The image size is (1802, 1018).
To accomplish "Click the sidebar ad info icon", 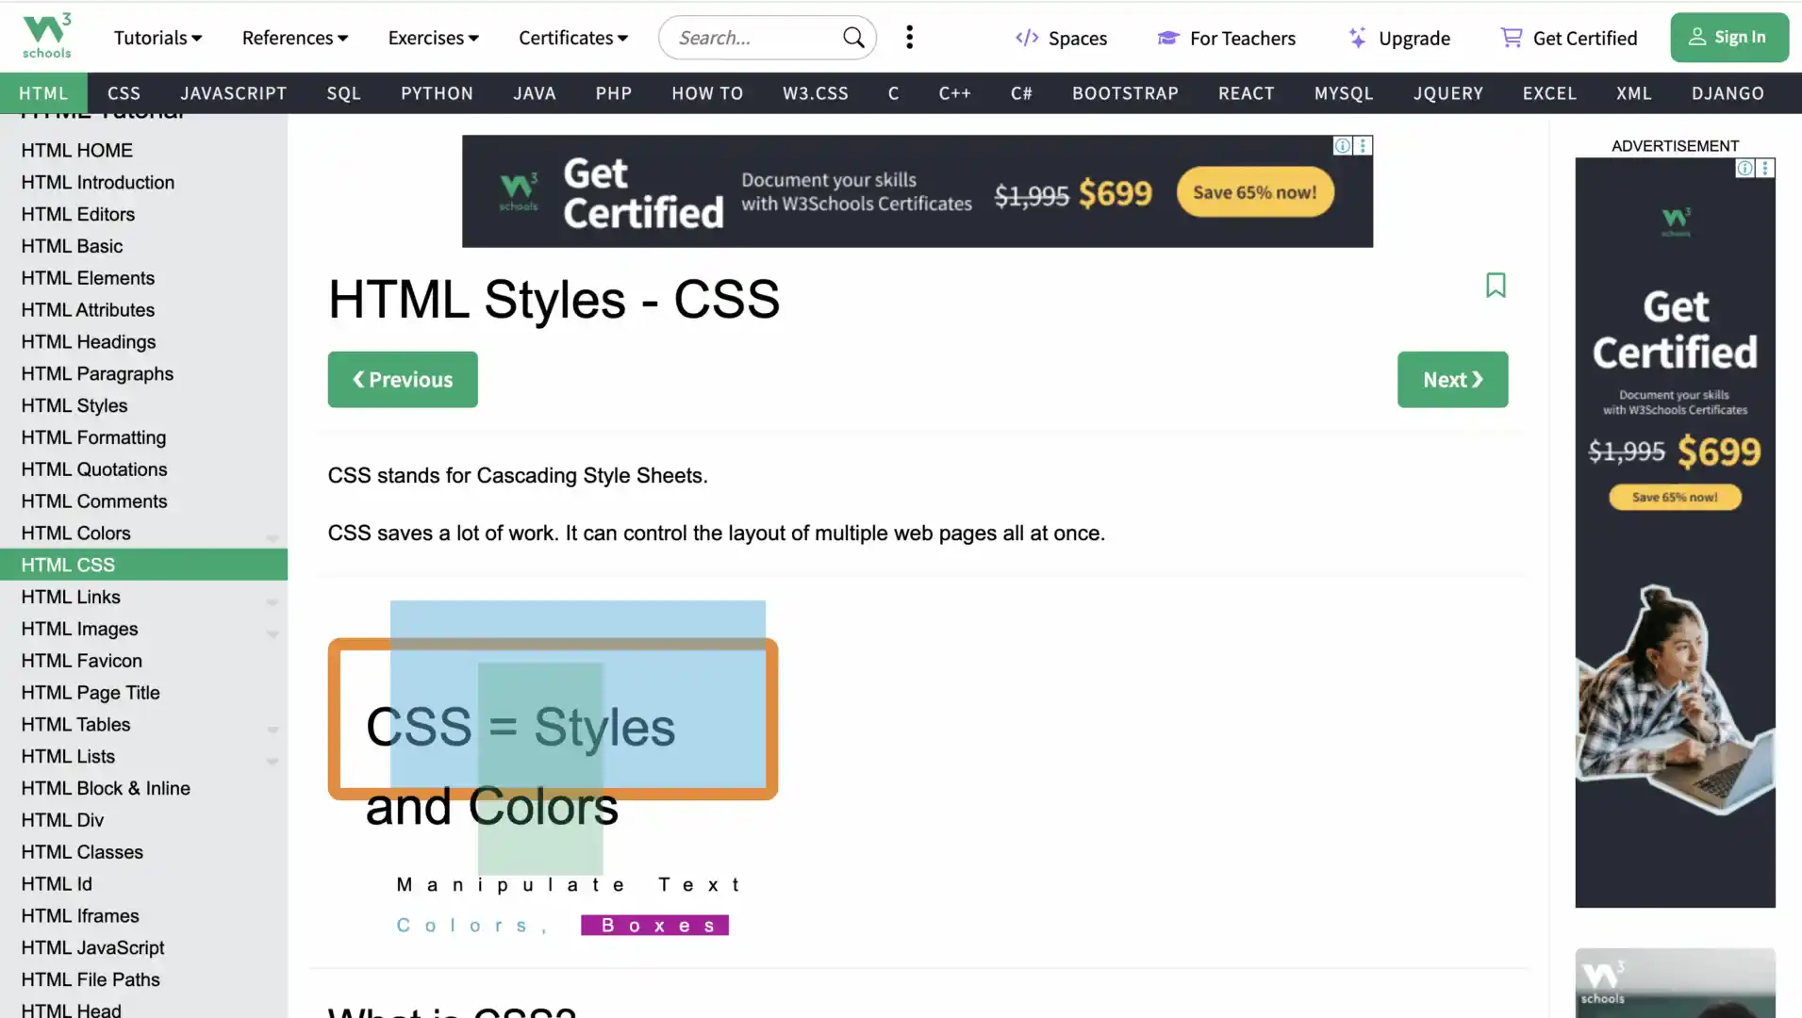I will click(1745, 168).
